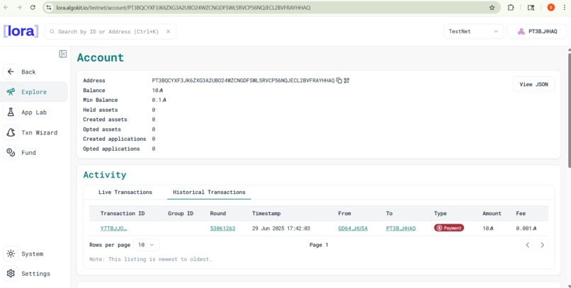The width and height of the screenshot is (571, 288).
Task: Open recipient PT3B…HHAQ link in table
Action: pos(400,229)
